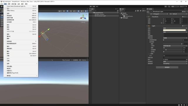This screenshot has width=188, height=106.
Task: Toggle scene effects icon in Scene toolbar
Action: coord(74,11)
